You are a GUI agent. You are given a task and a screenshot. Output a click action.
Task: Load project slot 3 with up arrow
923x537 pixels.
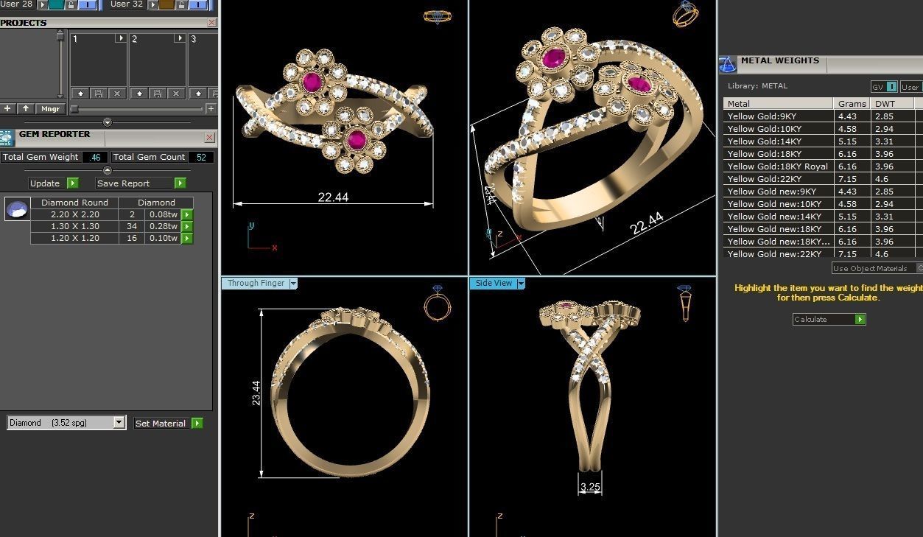pyautogui.click(x=198, y=94)
